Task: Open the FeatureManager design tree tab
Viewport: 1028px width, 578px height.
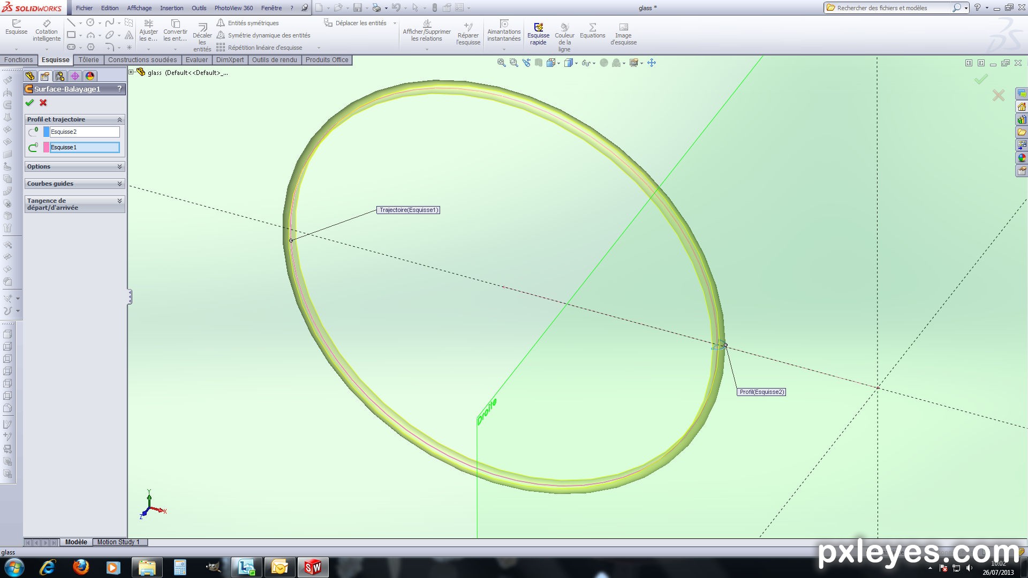Action: pyautogui.click(x=30, y=76)
